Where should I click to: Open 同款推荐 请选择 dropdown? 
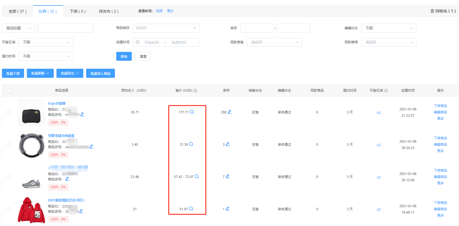point(389,42)
